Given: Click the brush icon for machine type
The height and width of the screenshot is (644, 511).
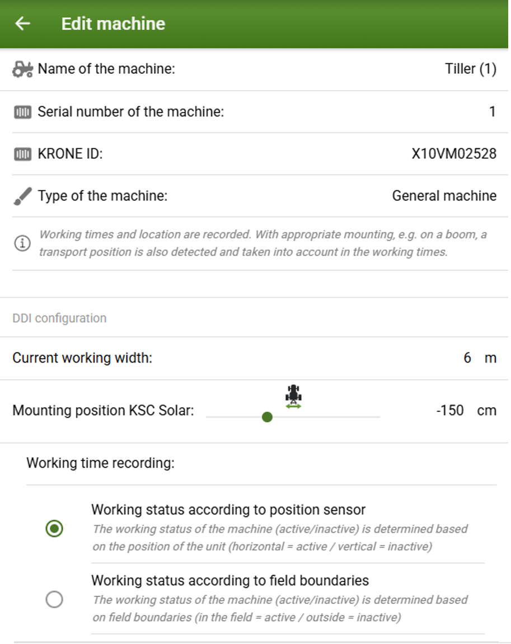Looking at the screenshot, I should point(22,196).
